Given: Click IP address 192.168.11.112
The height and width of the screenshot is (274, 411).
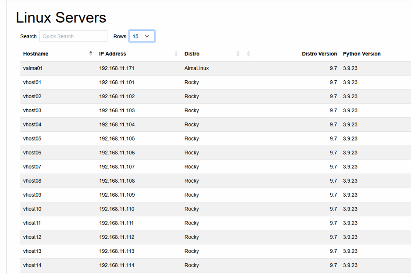Looking at the screenshot, I should point(117,237).
